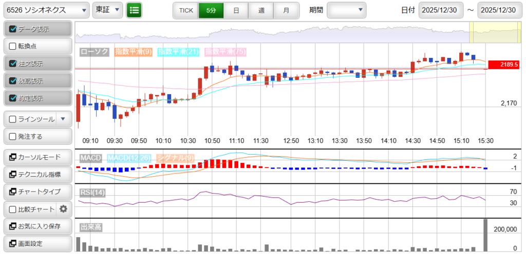Open the 東証 exchange dropdown
526x254 pixels.
pos(107,10)
